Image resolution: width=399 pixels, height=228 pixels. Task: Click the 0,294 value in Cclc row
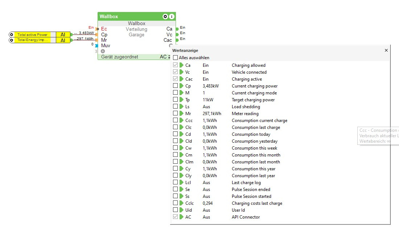pos(207,203)
